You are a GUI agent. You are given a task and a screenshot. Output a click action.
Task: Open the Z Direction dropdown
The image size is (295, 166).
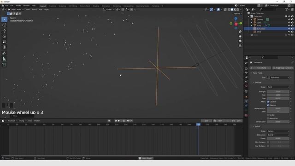[x=278, y=135]
